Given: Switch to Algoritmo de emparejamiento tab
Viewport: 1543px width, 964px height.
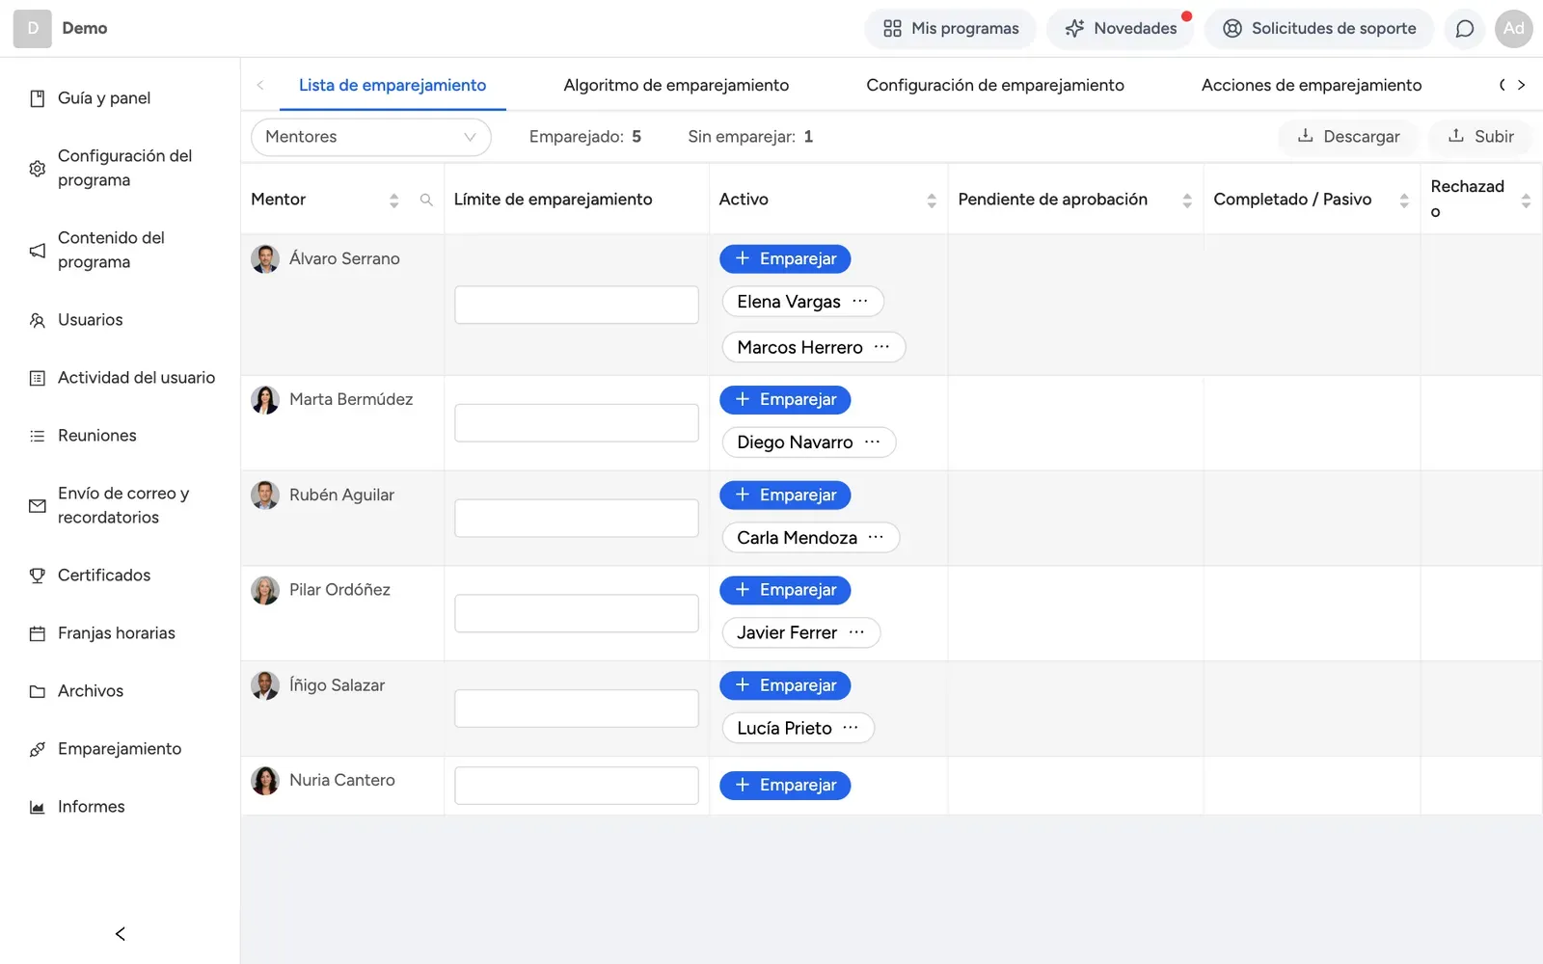Looking at the screenshot, I should coord(676,85).
